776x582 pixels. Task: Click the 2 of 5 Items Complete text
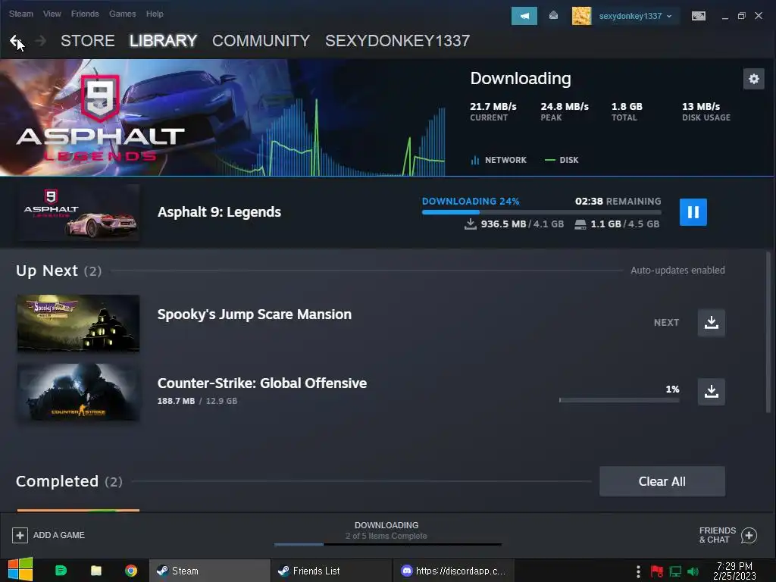click(x=386, y=536)
